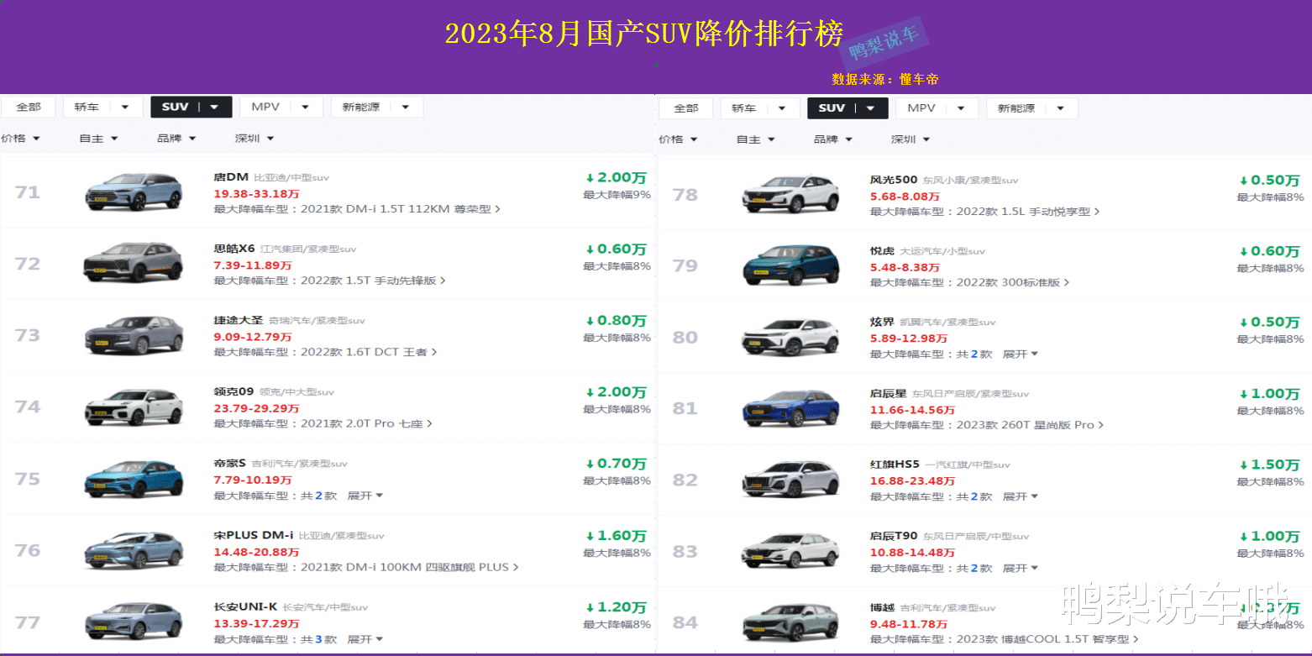Open the 轿车 dropdown in right panel
This screenshot has height=656, width=1312.
coord(760,108)
